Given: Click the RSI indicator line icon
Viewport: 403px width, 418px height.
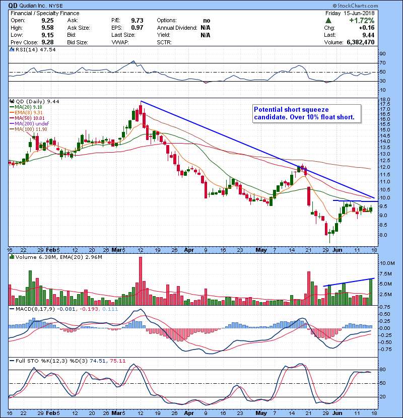Looking at the screenshot, I should (12, 49).
